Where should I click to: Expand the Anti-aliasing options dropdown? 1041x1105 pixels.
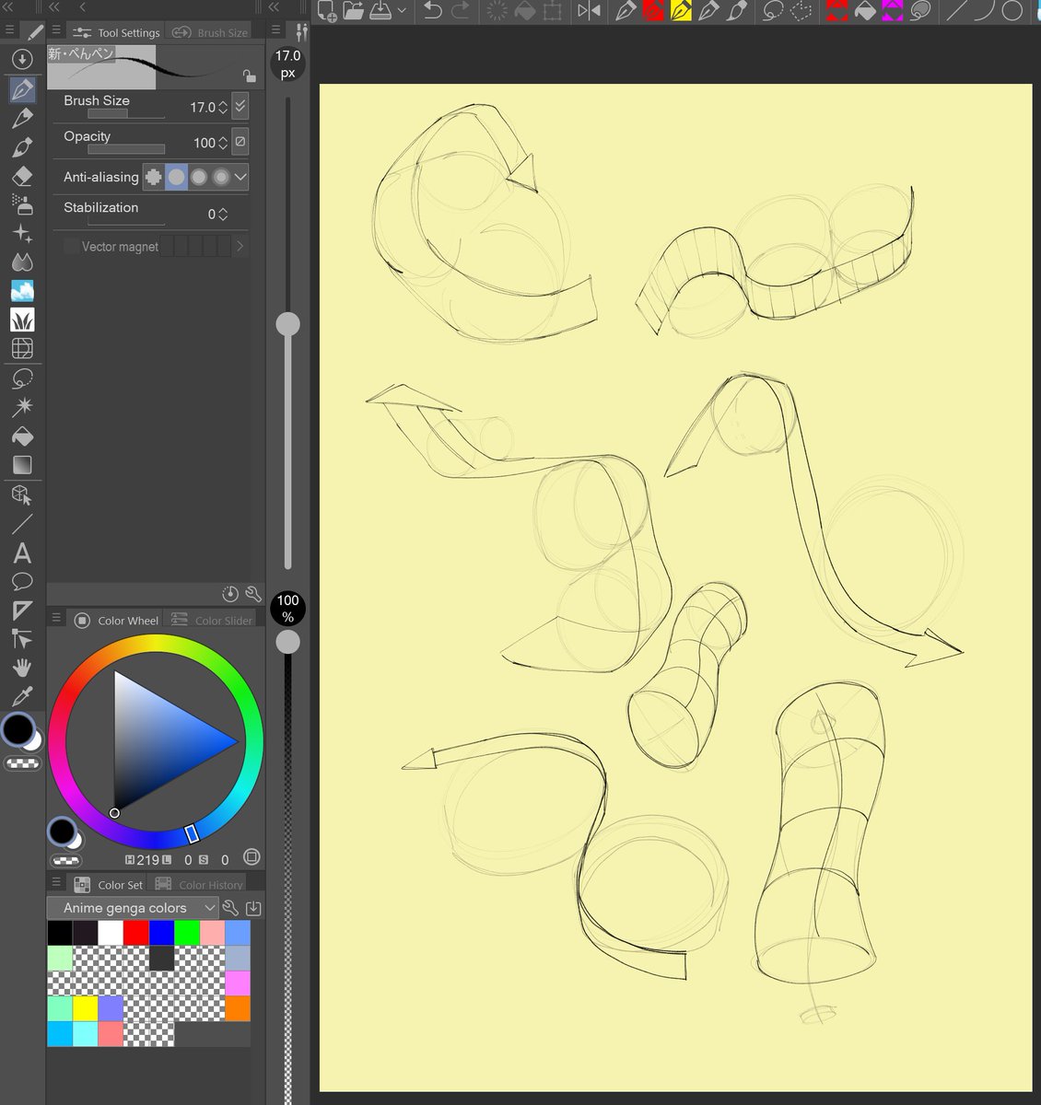(240, 177)
